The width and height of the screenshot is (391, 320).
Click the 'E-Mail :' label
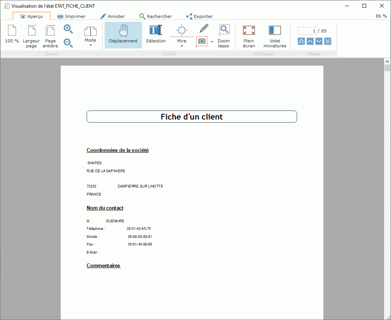(x=93, y=252)
